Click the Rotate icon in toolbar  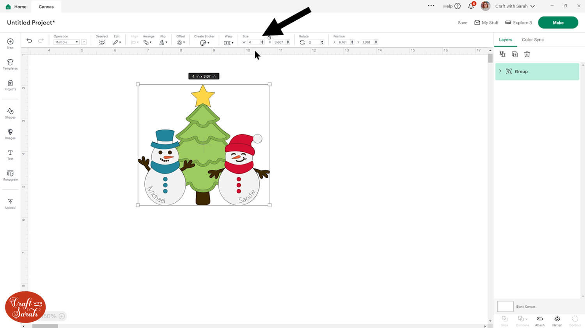coord(302,42)
